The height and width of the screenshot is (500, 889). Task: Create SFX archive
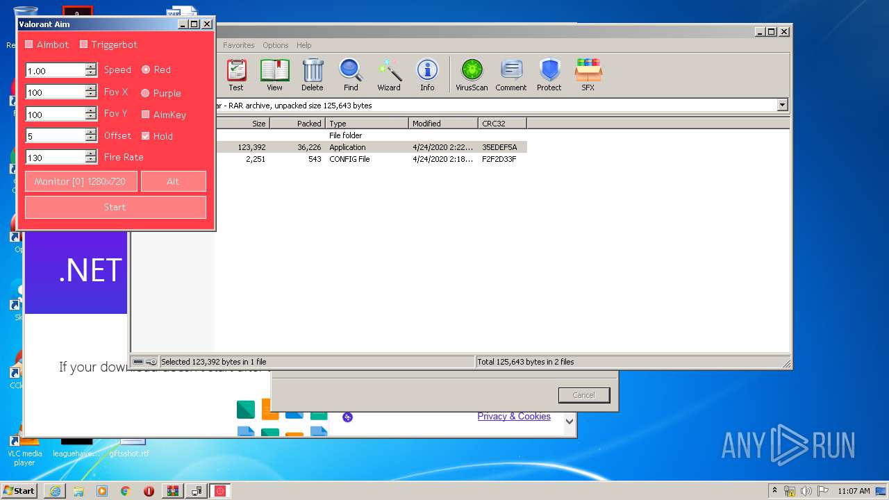[588, 75]
